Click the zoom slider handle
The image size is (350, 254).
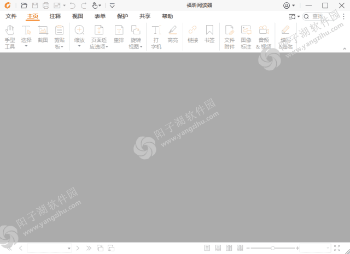tap(272, 248)
